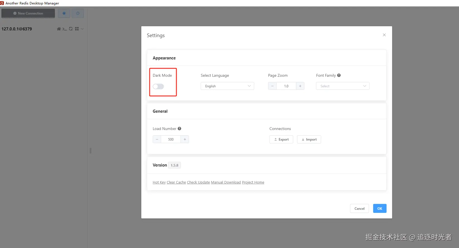The image size is (459, 248).
Task: Open the Redis console terminal icon
Action: pyautogui.click(x=65, y=29)
